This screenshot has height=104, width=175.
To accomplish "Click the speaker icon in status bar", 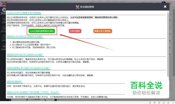I will [164, 103].
